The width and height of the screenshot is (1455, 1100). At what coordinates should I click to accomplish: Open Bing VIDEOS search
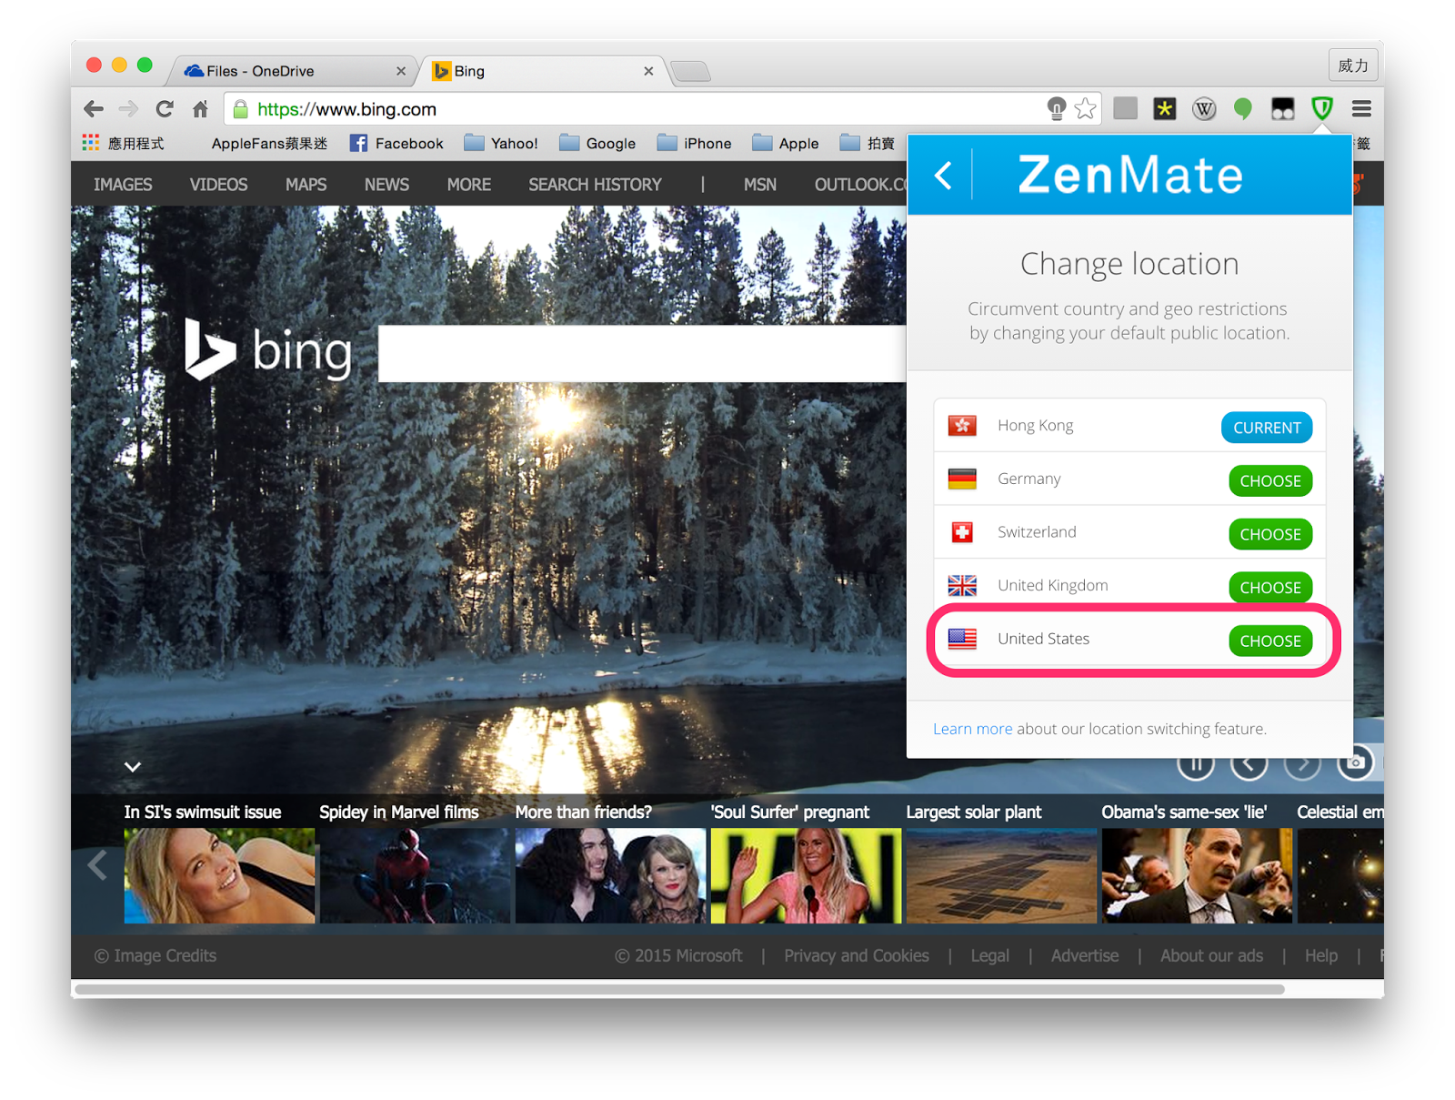pyautogui.click(x=218, y=185)
